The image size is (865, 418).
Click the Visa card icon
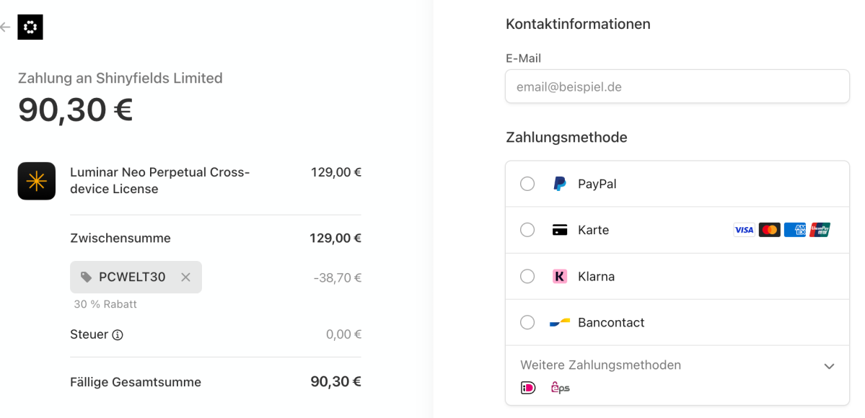745,230
